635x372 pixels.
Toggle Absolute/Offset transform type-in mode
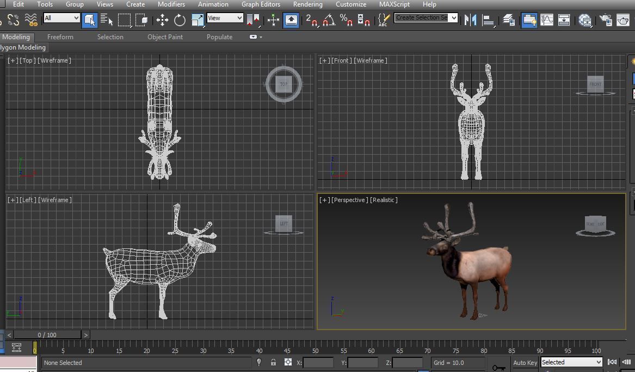(287, 362)
